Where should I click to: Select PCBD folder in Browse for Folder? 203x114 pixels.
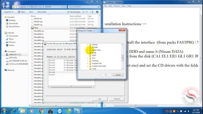pyautogui.click(x=94, y=55)
